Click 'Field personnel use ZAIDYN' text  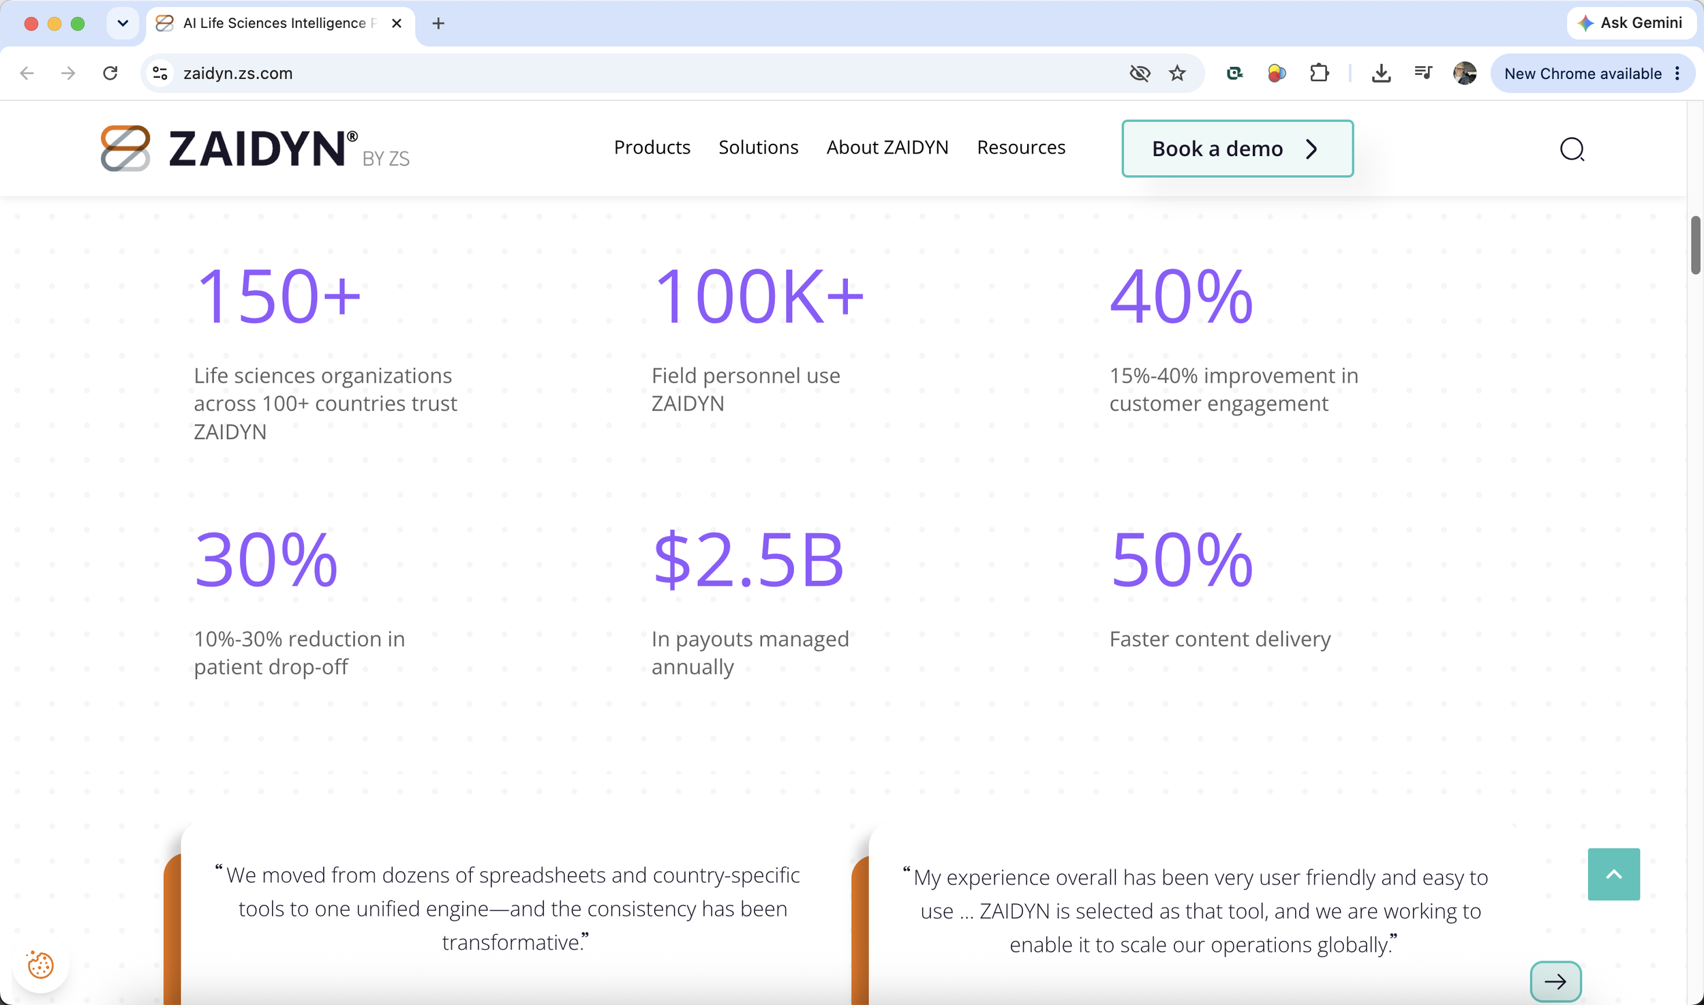(x=745, y=389)
